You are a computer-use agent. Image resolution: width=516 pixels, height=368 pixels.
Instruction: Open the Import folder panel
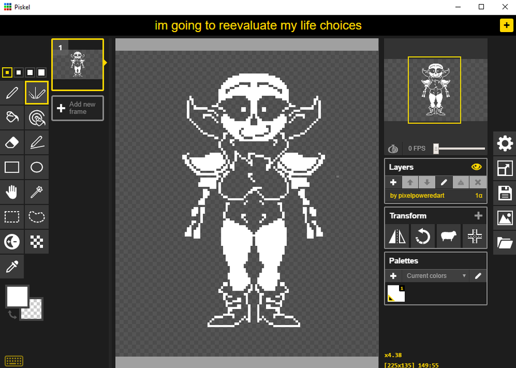505,242
